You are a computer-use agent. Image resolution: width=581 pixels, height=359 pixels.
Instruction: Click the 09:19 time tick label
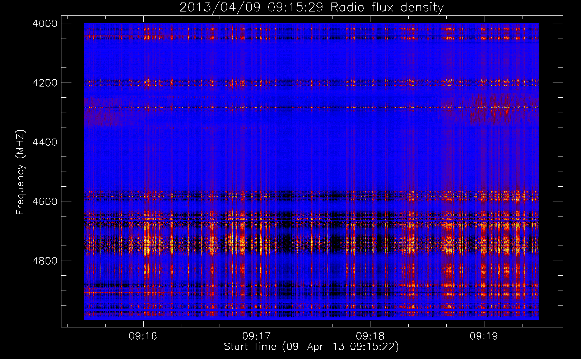(x=484, y=336)
